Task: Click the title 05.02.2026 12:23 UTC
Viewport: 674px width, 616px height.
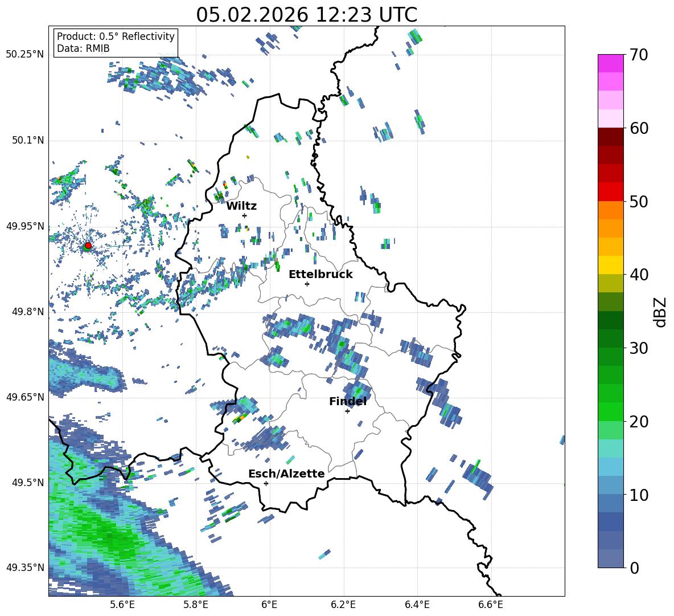Action: pyautogui.click(x=306, y=15)
